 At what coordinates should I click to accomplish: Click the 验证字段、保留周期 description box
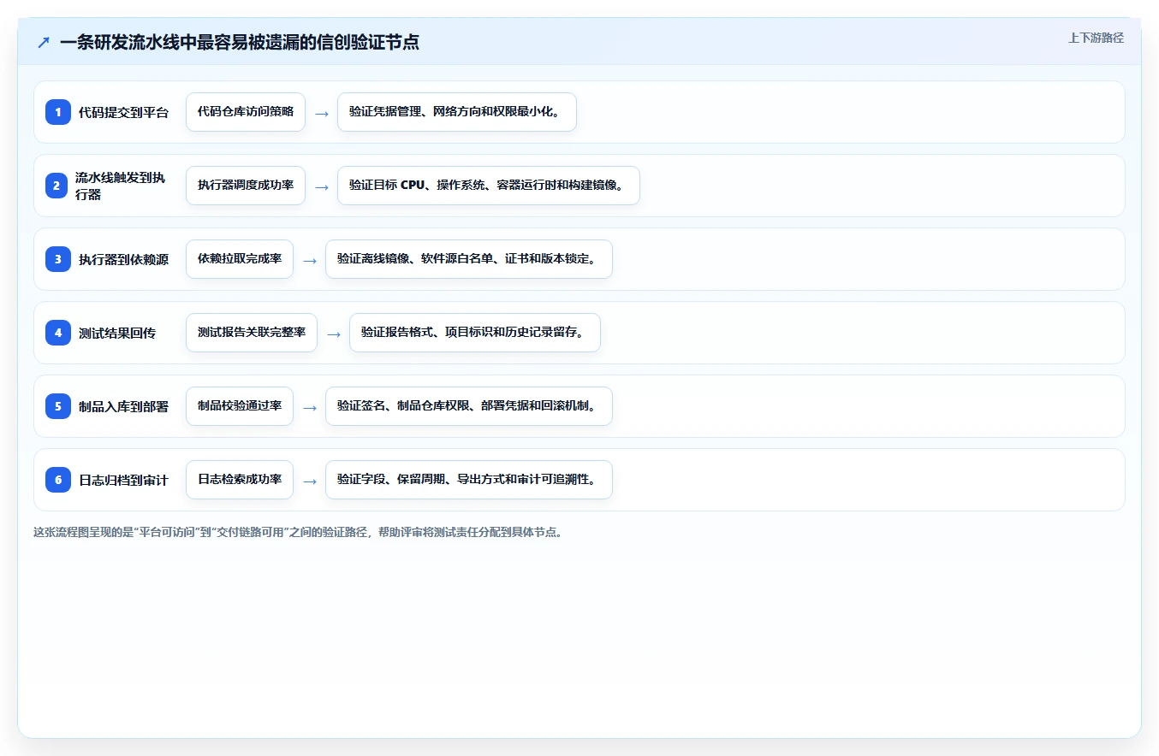pos(469,480)
